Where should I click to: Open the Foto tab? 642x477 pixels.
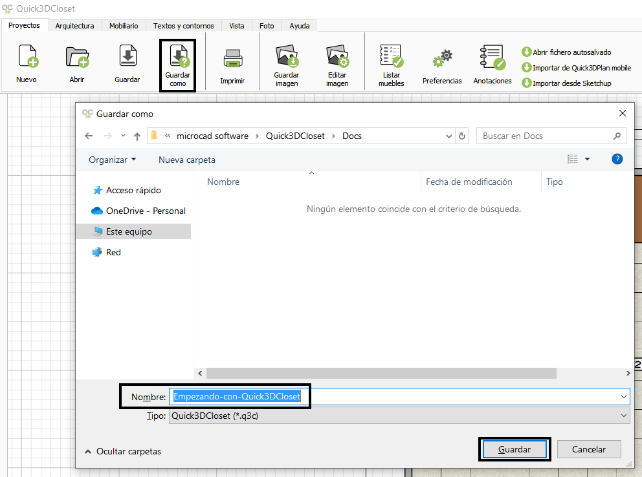point(267,26)
